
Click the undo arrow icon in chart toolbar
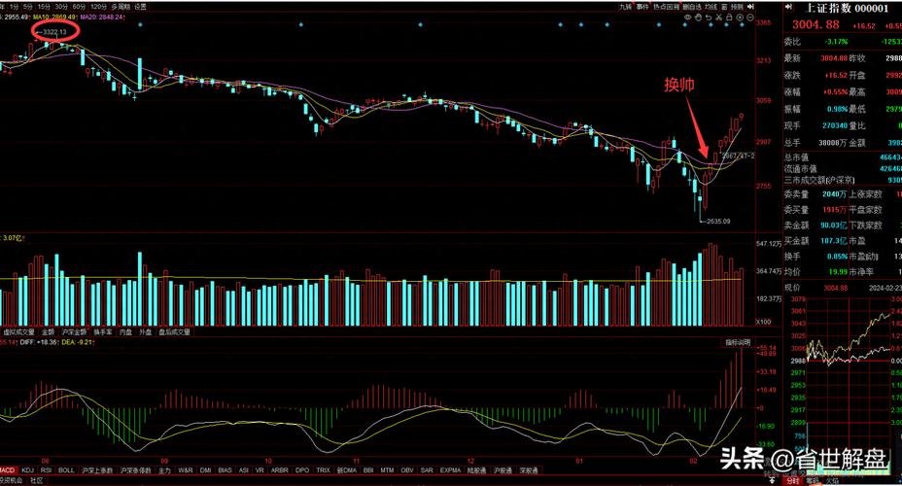710,17
